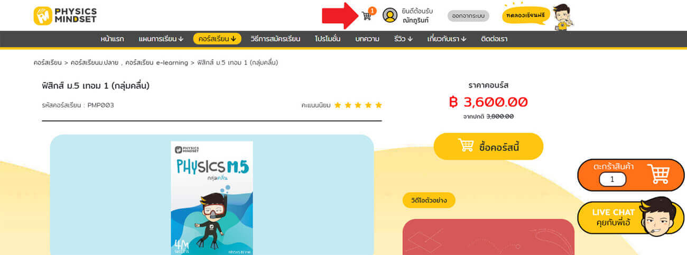
Task: Click the fifth rating star
Action: [x=378, y=105]
